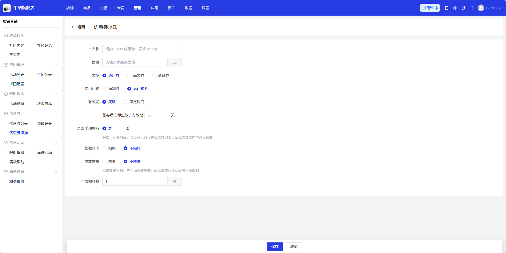This screenshot has width=506, height=253.
Task: Select 商品券 coupon type
Action: pyautogui.click(x=161, y=75)
